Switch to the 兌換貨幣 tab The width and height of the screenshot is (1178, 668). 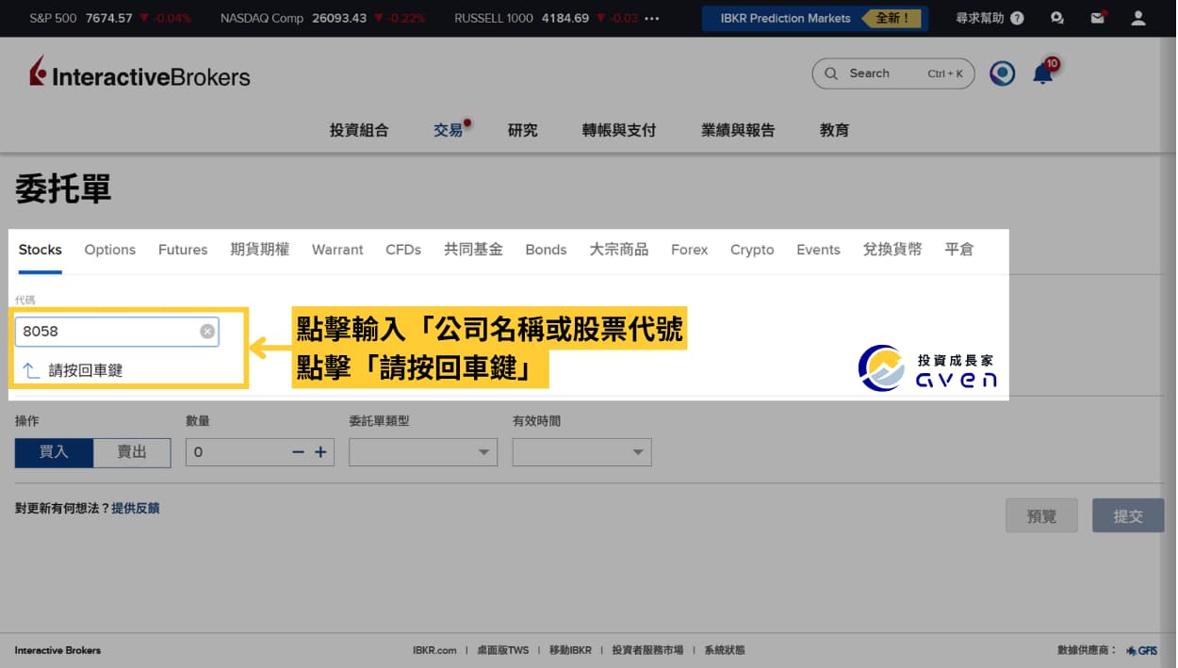coord(892,250)
